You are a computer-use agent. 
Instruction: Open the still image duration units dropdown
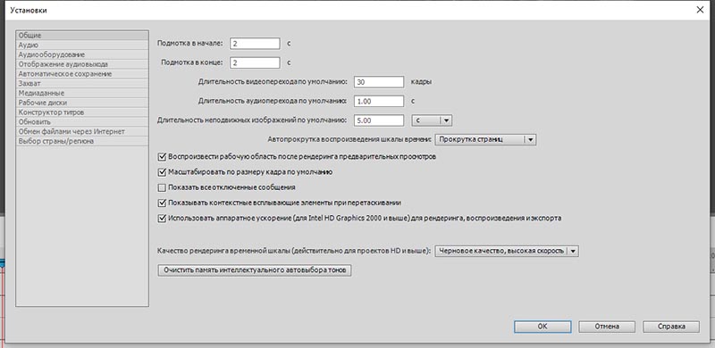tap(432, 120)
